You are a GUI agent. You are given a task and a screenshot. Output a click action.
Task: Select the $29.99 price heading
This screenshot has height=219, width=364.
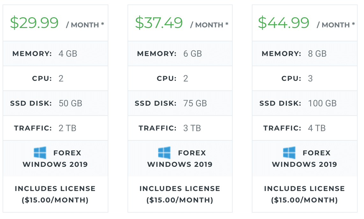(x=34, y=23)
